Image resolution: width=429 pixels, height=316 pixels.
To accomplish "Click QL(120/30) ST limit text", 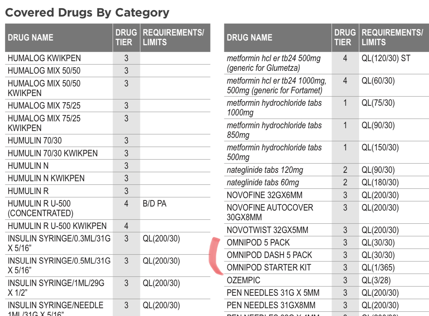I will (386, 58).
